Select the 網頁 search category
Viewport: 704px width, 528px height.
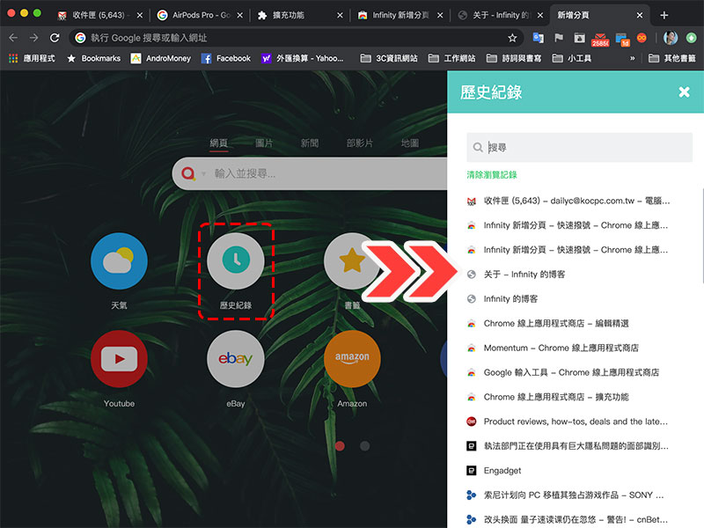pos(218,143)
